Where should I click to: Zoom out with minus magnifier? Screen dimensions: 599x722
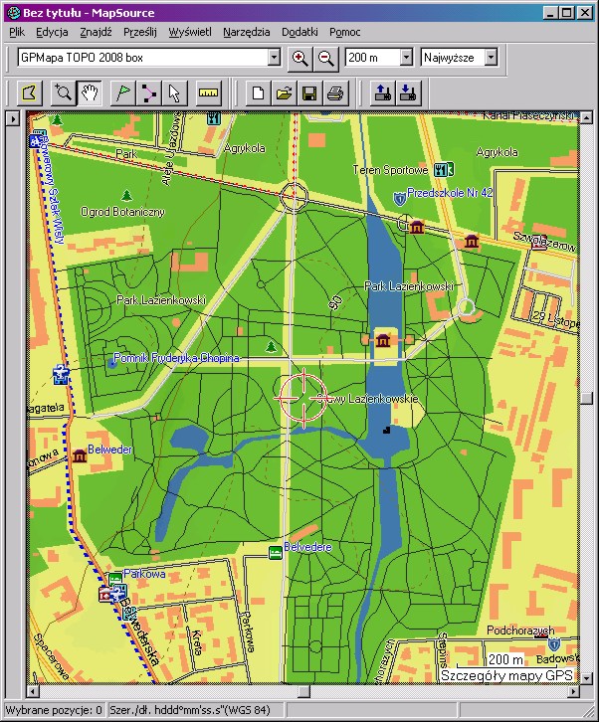[x=326, y=59]
